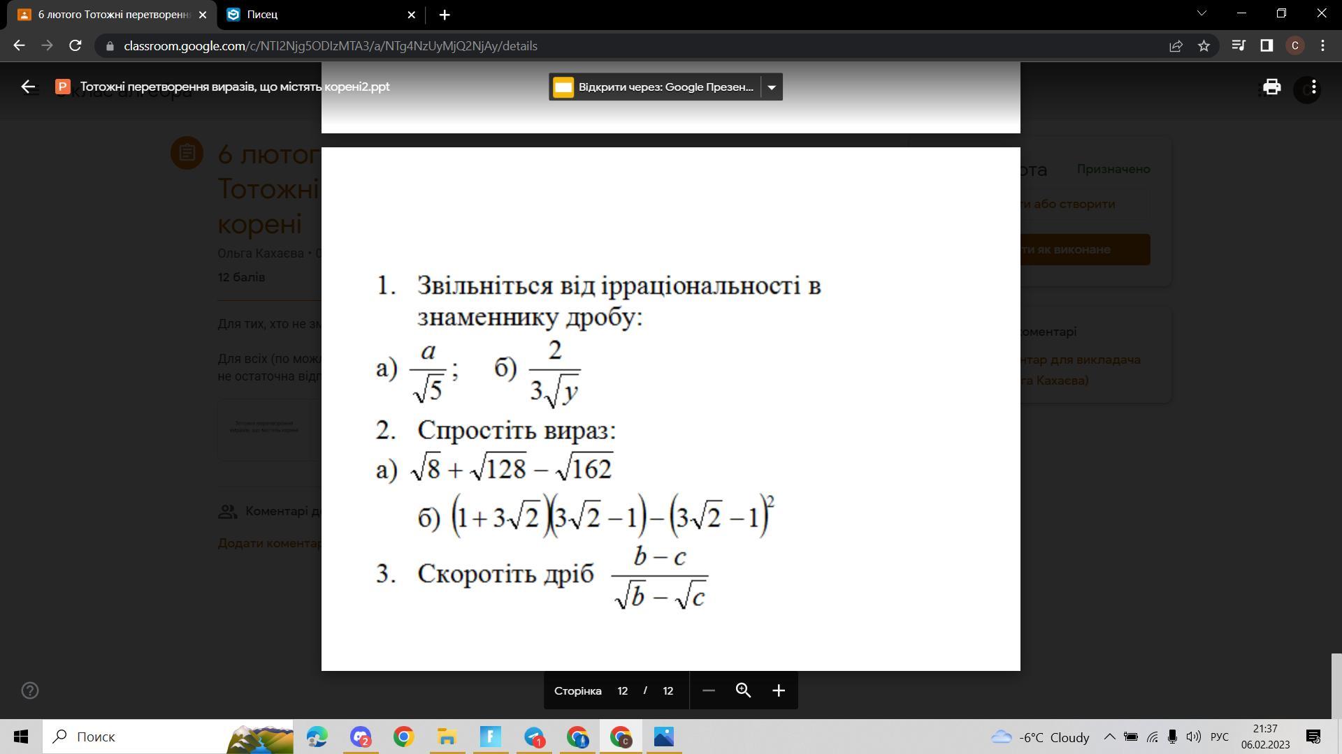
Task: Click the 'Скоротіть дріб' text on the slide
Action: click(x=505, y=574)
